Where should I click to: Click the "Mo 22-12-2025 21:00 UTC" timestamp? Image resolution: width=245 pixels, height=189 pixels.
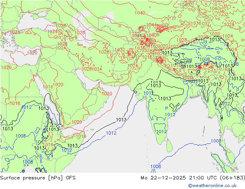coord(179,178)
